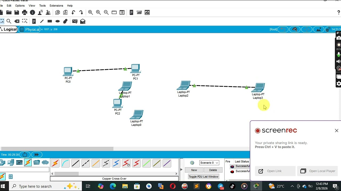The width and height of the screenshot is (341, 191).
Task: Select Serial DCE cable with clock
Action: point(126,163)
